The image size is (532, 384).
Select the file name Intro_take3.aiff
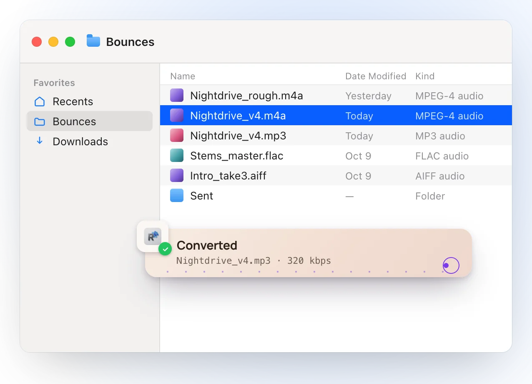228,176
